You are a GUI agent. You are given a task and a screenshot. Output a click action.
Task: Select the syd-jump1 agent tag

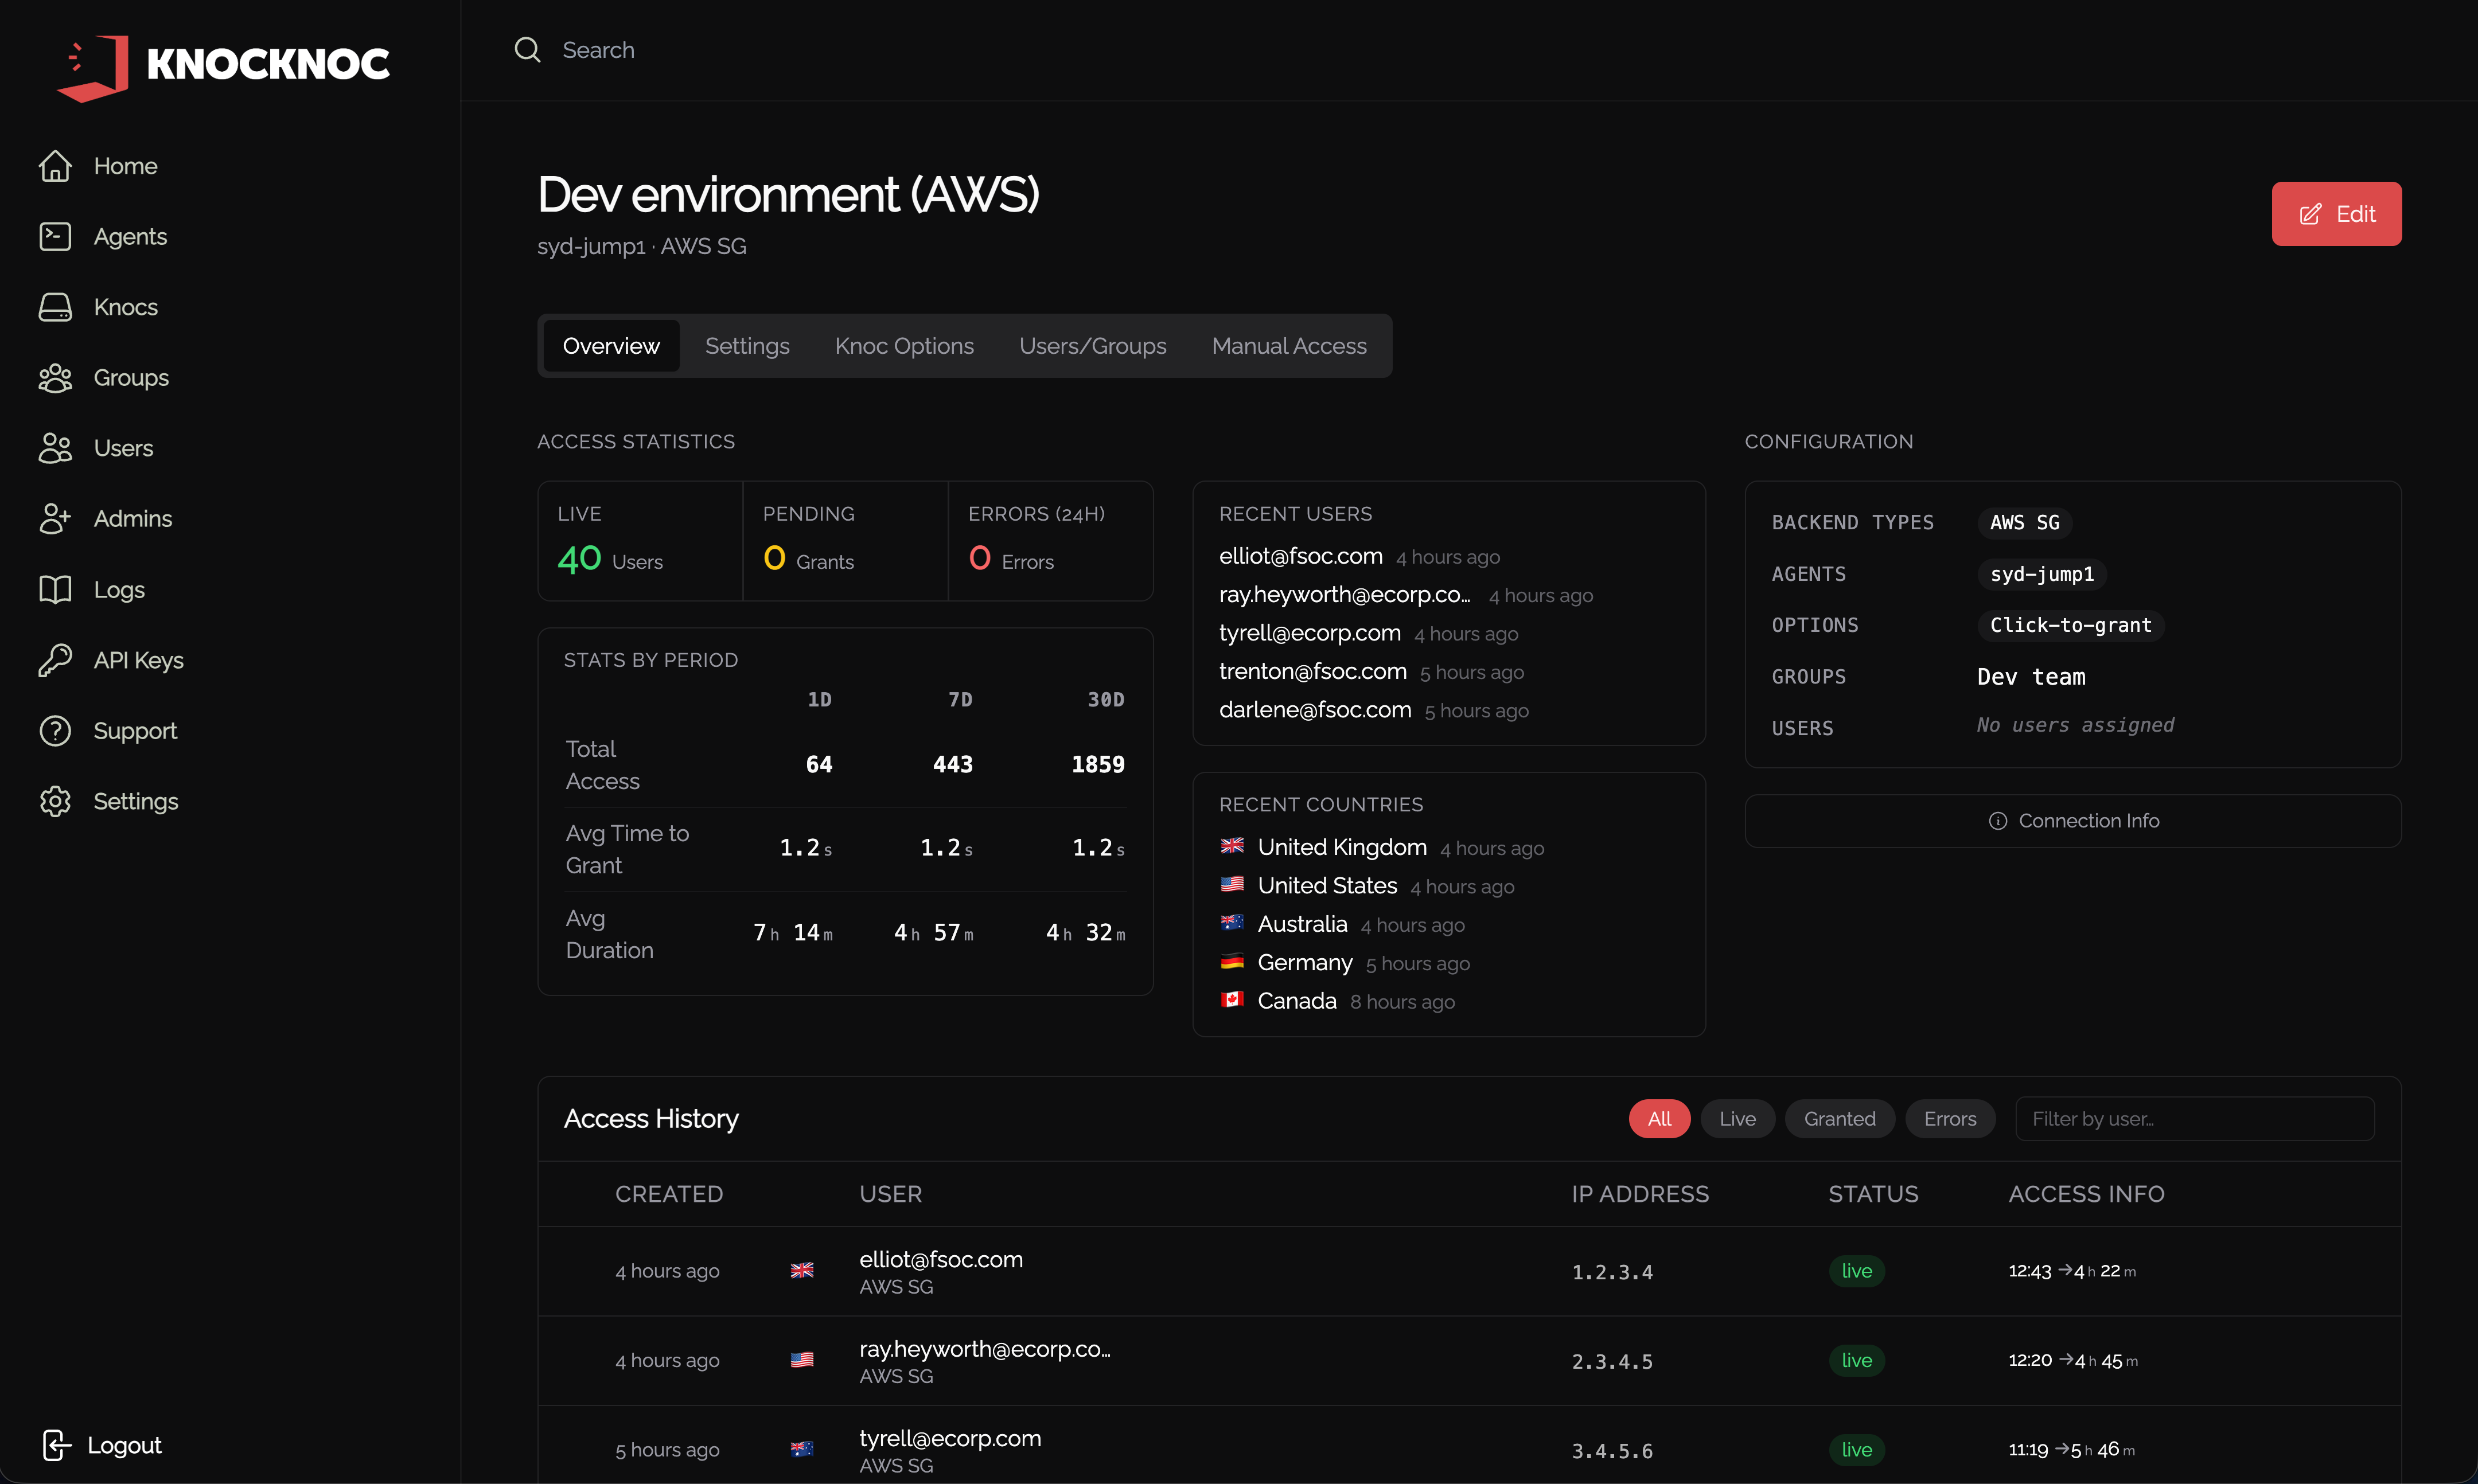coord(2041,574)
